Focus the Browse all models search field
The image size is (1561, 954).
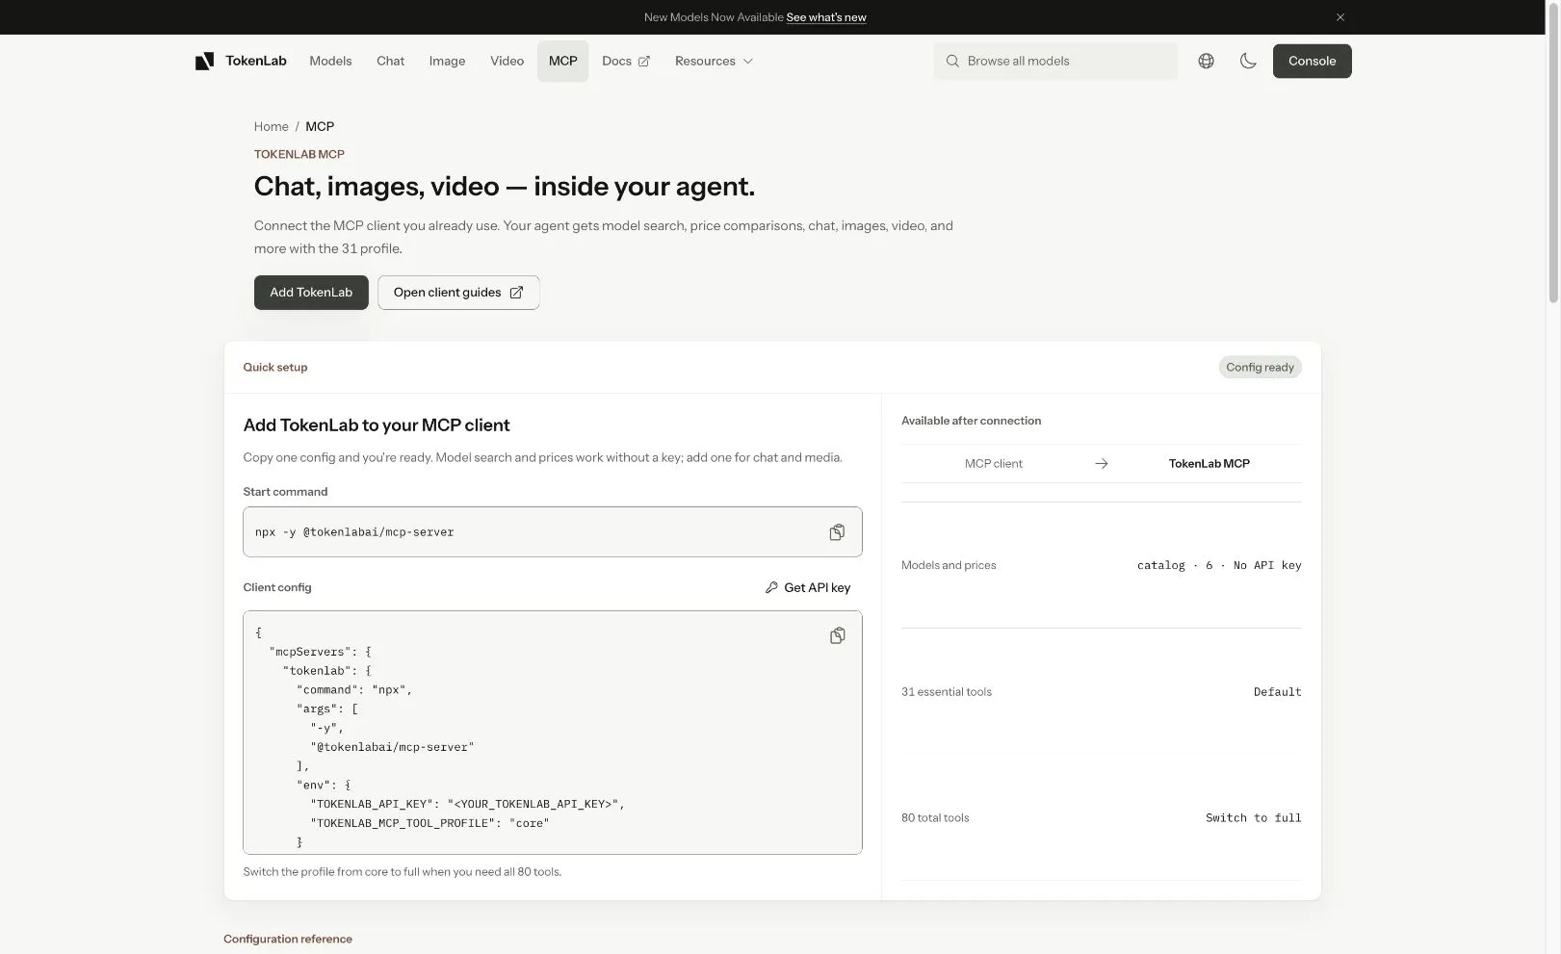click(1055, 61)
